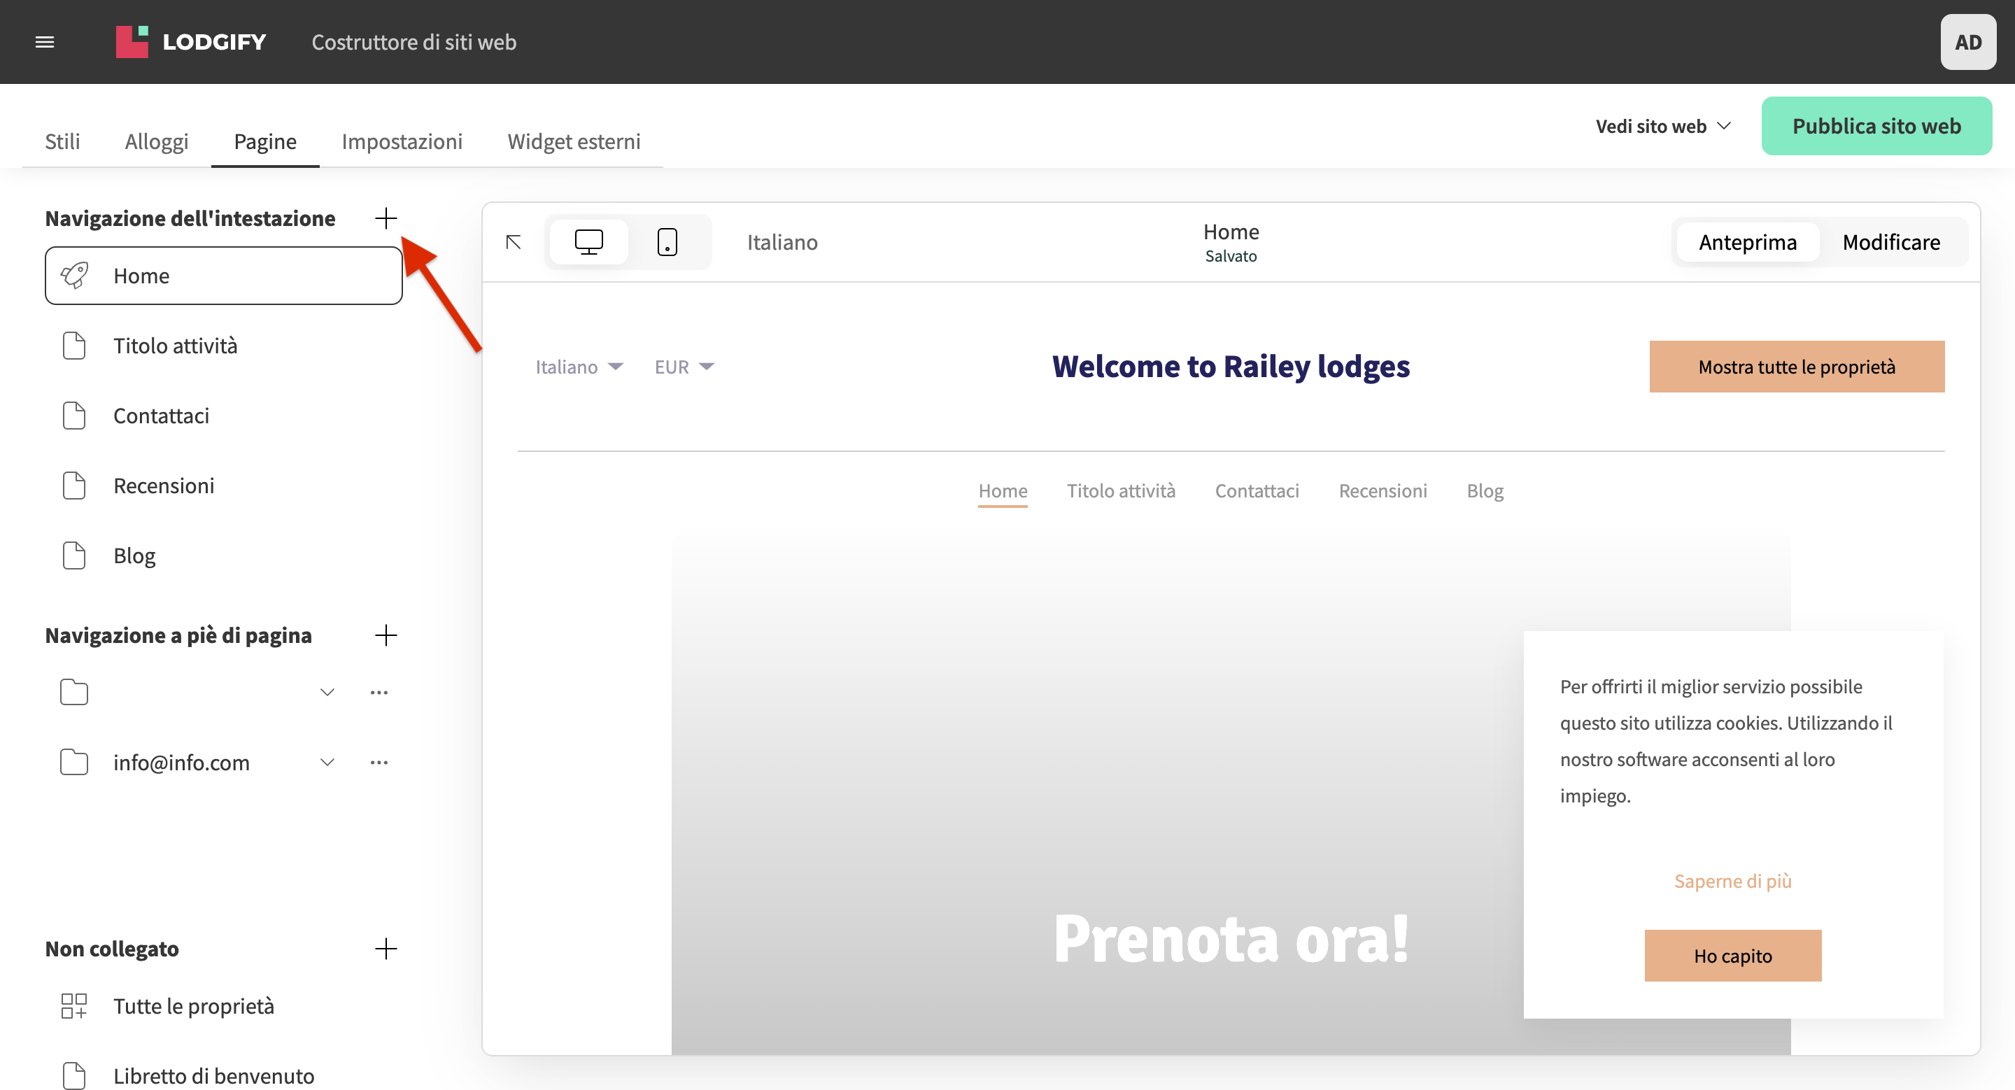Click the Lodgify logo
The width and height of the screenshot is (2015, 1090).
tap(191, 42)
